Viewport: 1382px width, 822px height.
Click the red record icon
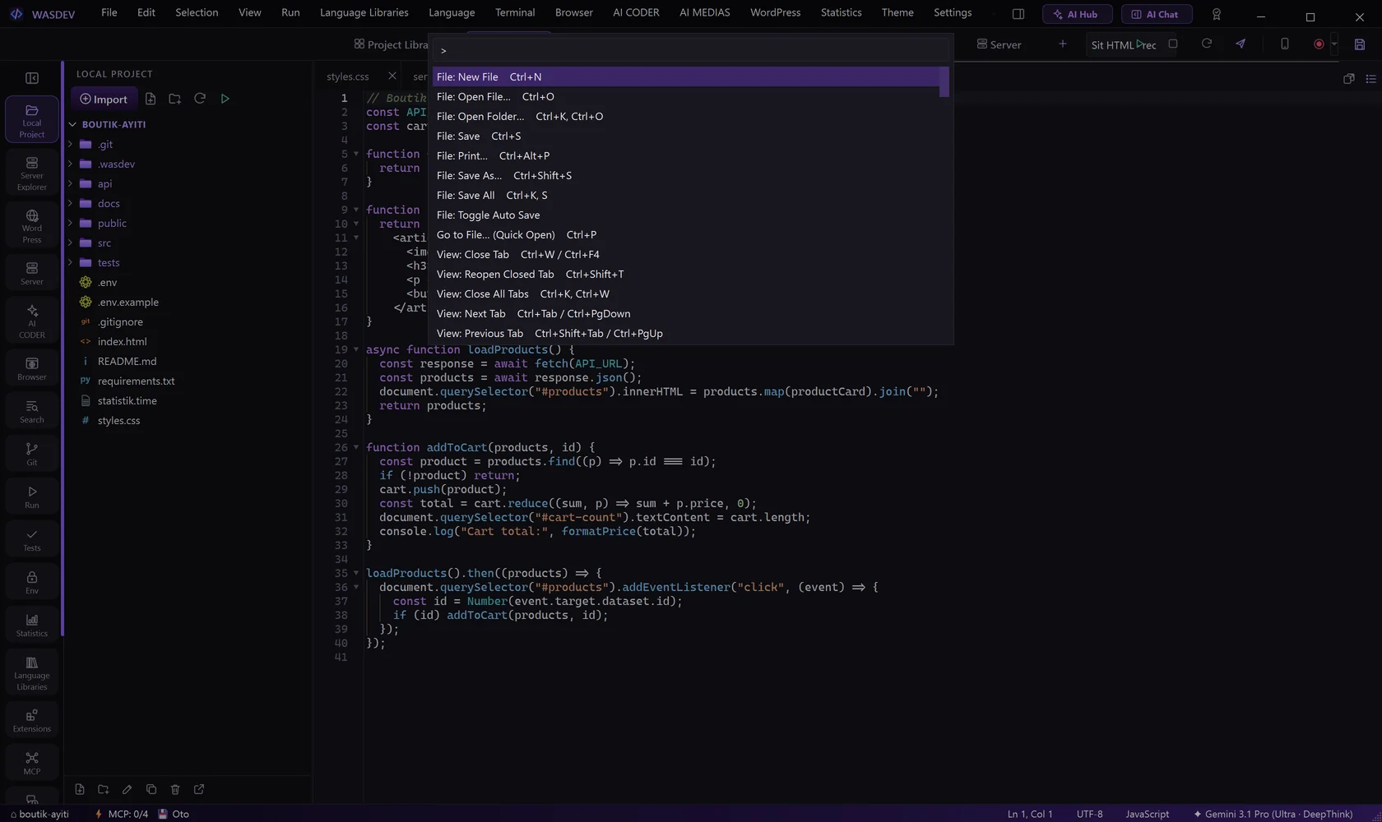(x=1319, y=44)
